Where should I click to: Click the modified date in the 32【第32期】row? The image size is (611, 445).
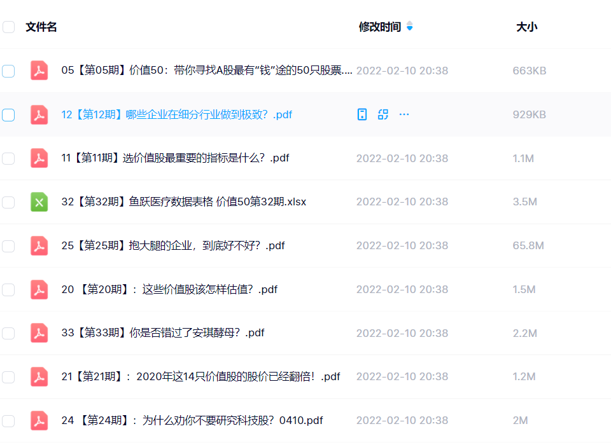[402, 202]
